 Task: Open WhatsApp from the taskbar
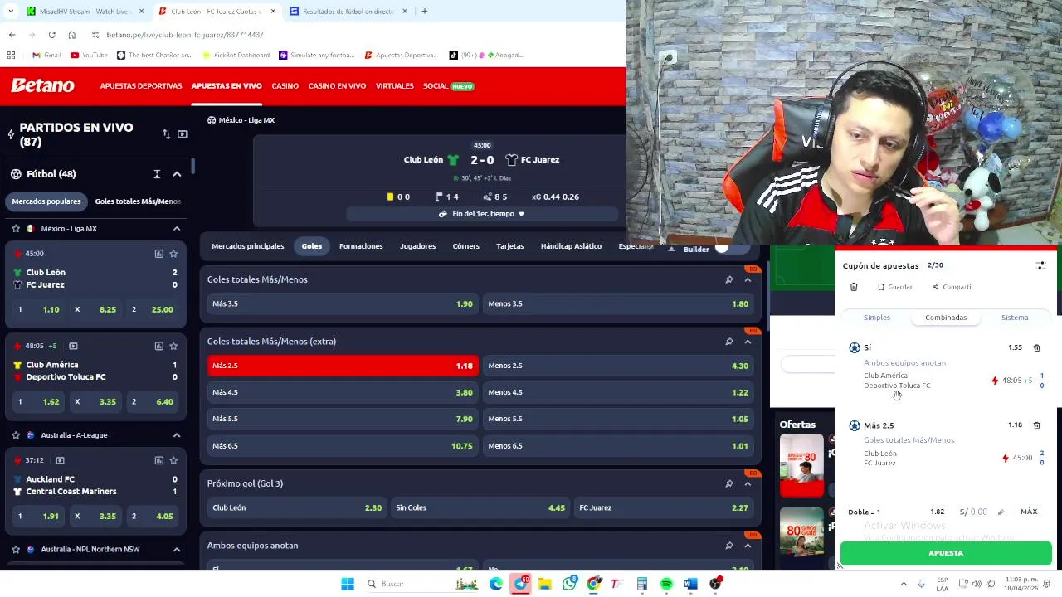click(x=569, y=584)
